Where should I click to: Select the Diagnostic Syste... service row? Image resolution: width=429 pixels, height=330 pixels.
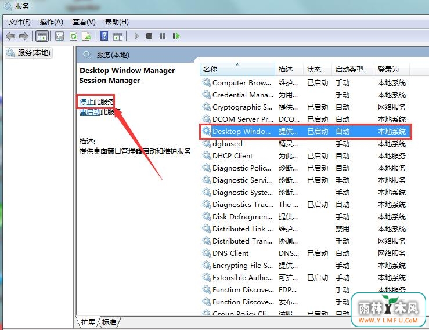pyautogui.click(x=305, y=192)
